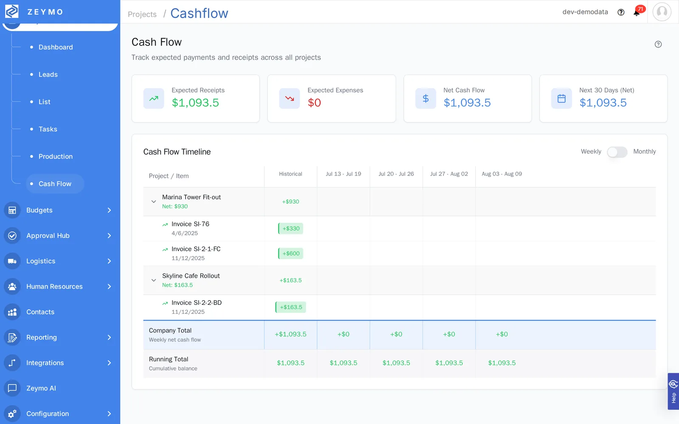Open Leads in the sidebar
Screen dimensions: 679x424
[x=48, y=75]
